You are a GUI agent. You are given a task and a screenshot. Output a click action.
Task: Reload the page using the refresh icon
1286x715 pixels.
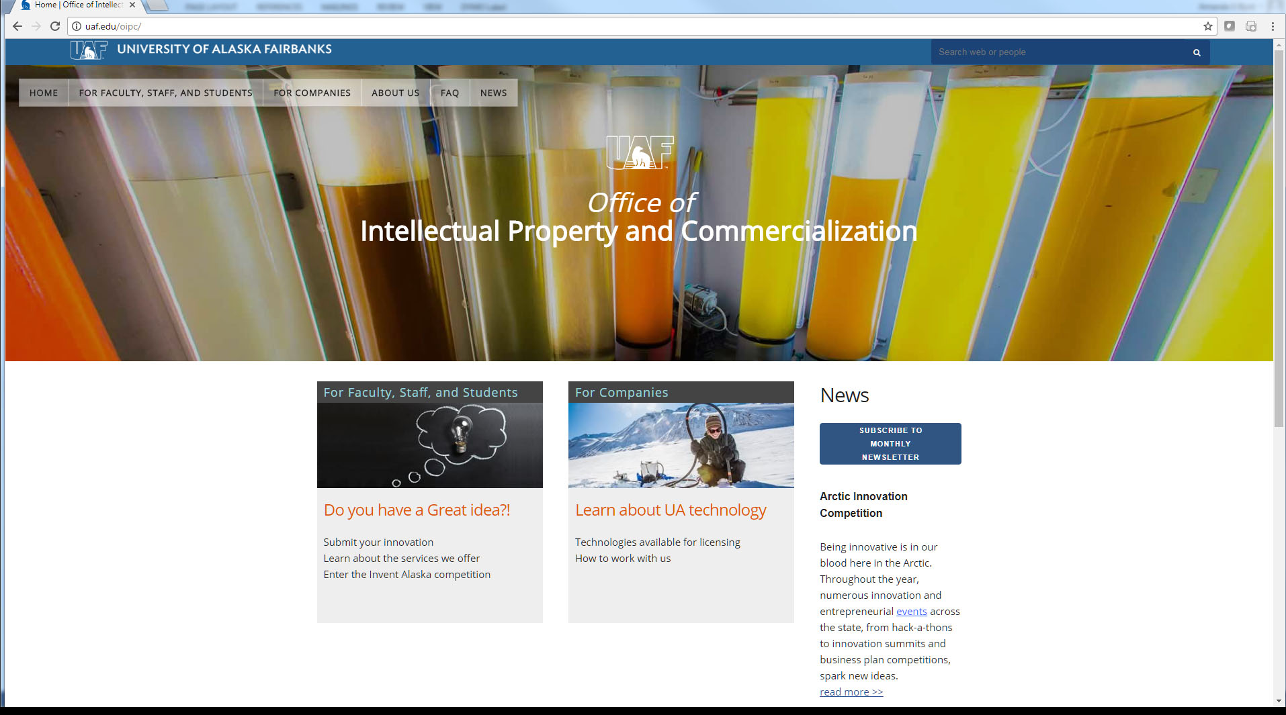(x=55, y=26)
